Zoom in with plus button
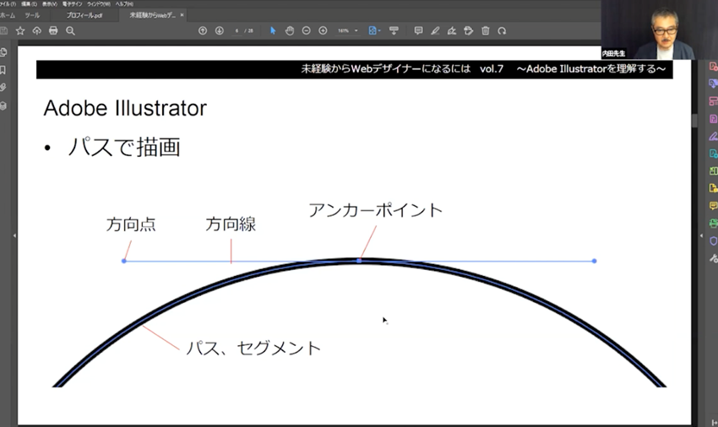The width and height of the screenshot is (718, 427). pos(323,30)
